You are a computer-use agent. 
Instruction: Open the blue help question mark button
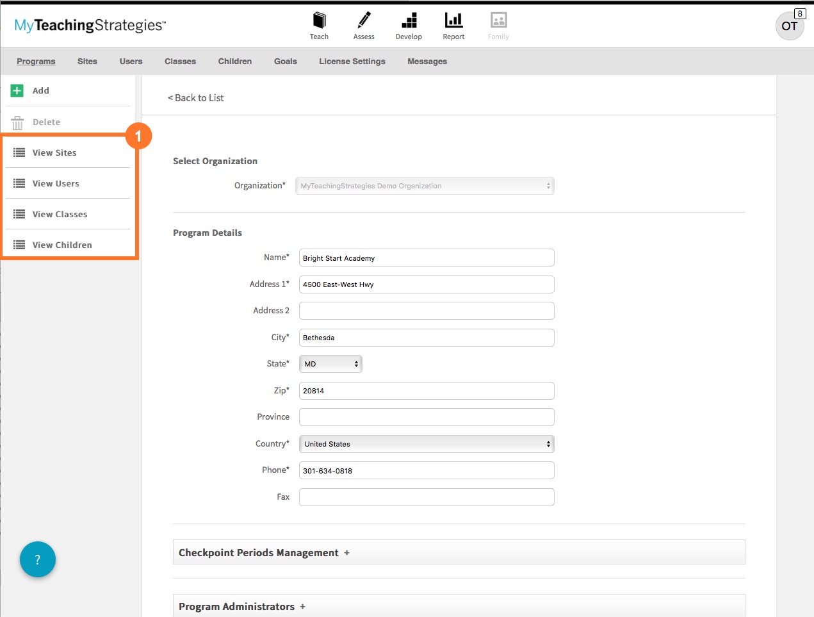[x=38, y=559]
